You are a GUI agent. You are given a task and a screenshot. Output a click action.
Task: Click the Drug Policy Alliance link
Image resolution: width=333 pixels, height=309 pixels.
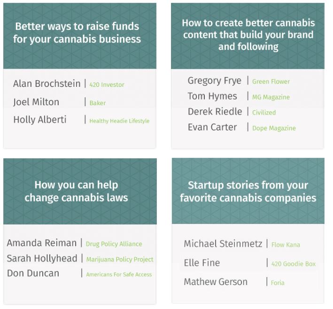(114, 244)
